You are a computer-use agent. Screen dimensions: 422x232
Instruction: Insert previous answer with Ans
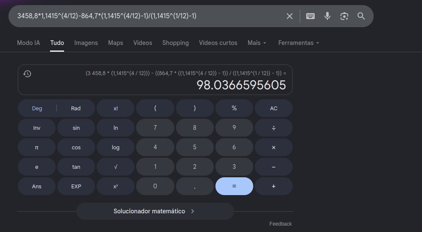pyautogui.click(x=36, y=186)
